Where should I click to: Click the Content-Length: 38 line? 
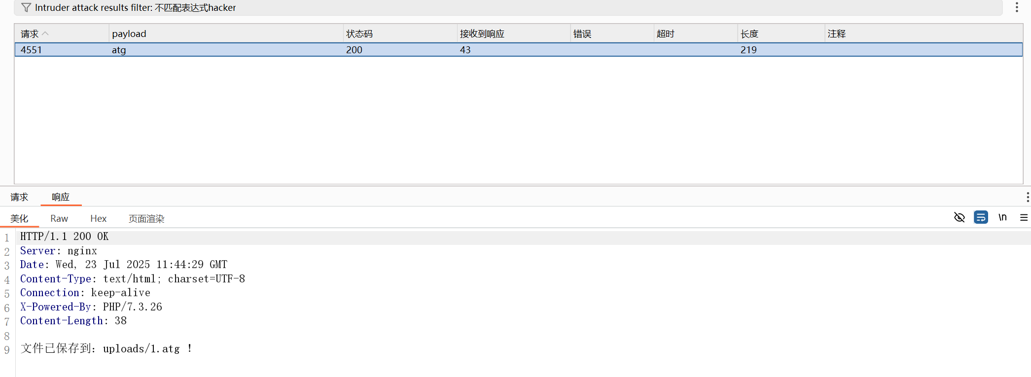click(x=73, y=321)
